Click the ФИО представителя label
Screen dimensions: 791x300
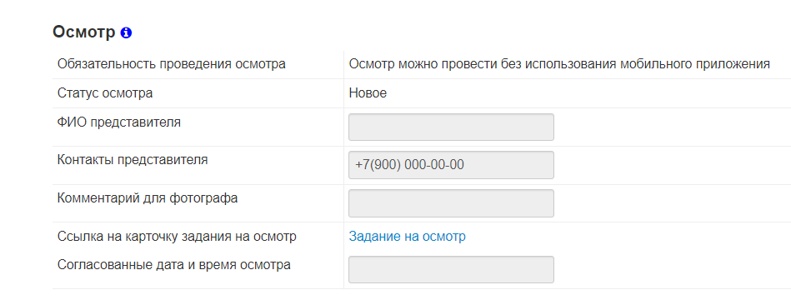coord(119,122)
